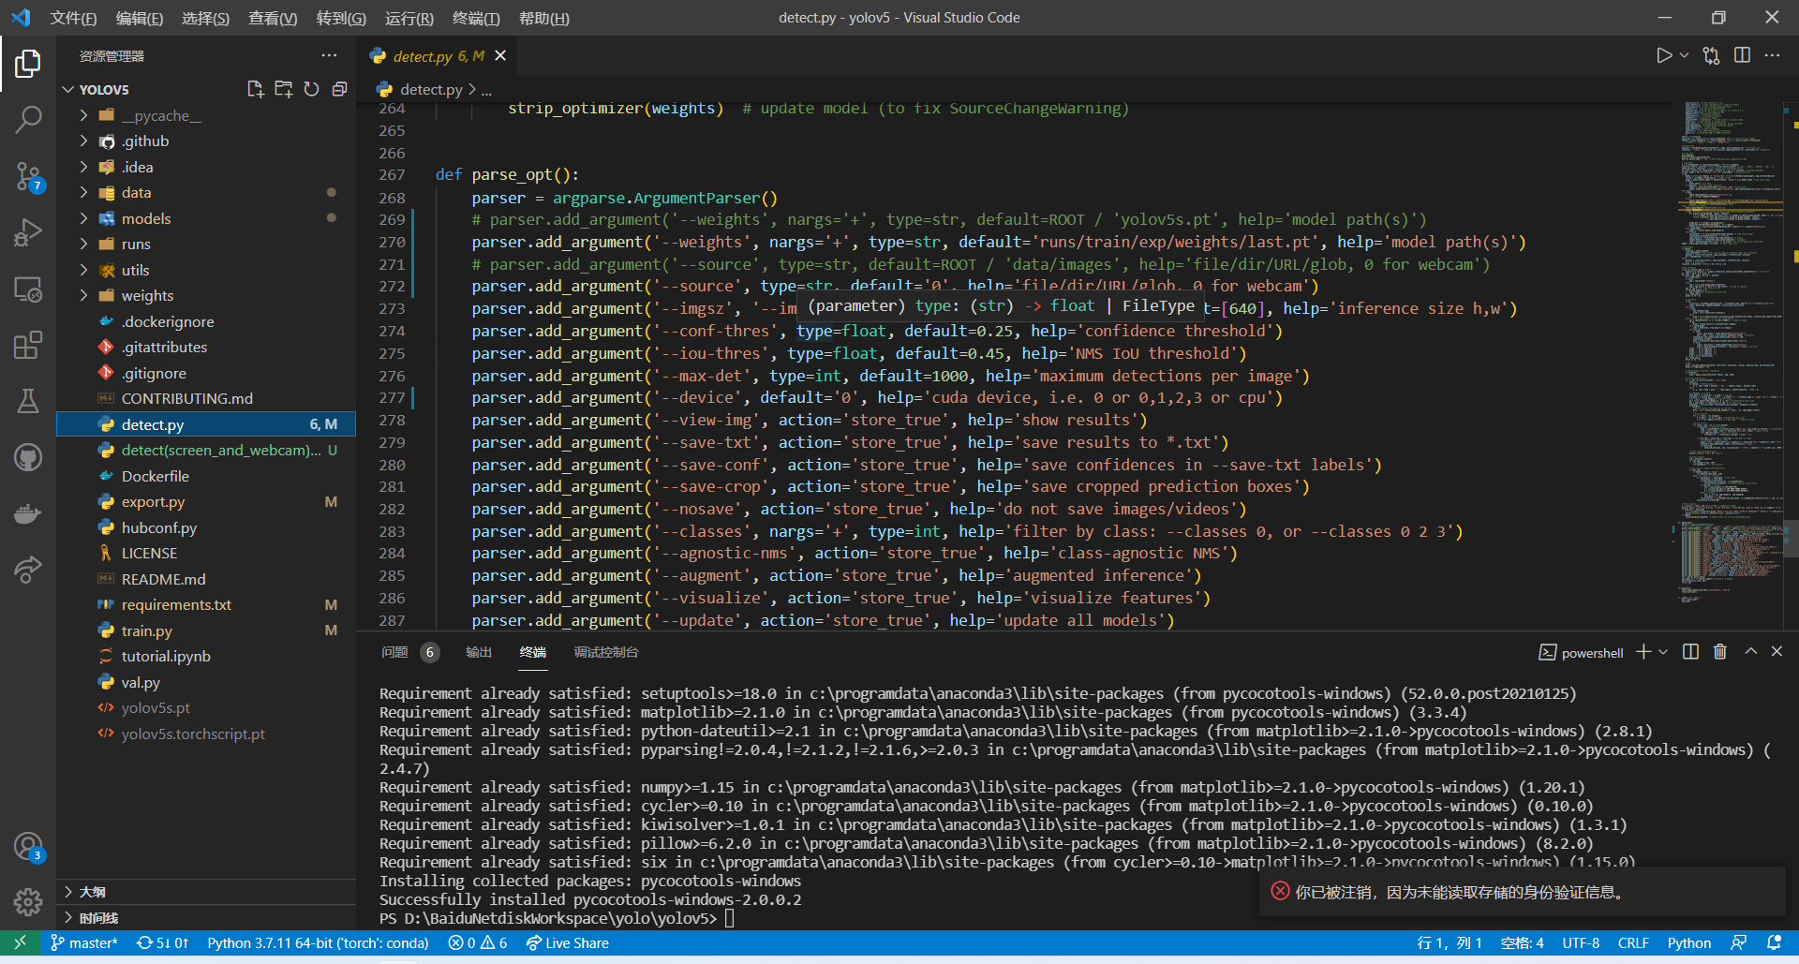Open requirements.txt in explorer

coord(206,605)
